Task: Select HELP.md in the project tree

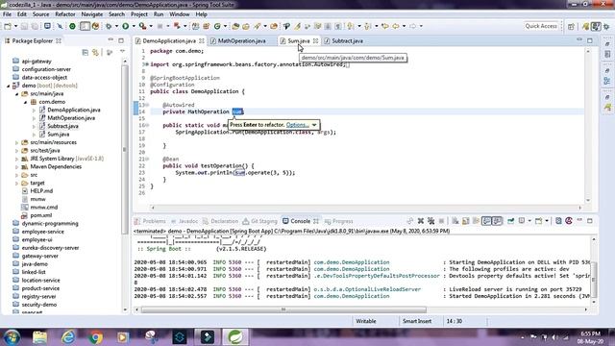Action: (x=41, y=191)
